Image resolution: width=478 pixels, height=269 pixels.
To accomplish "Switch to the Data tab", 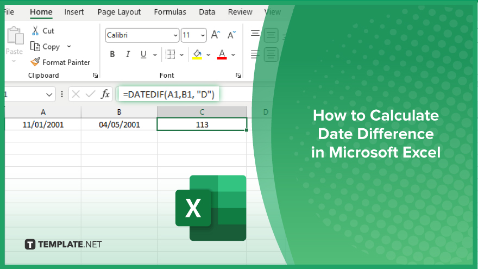I will pos(207,12).
